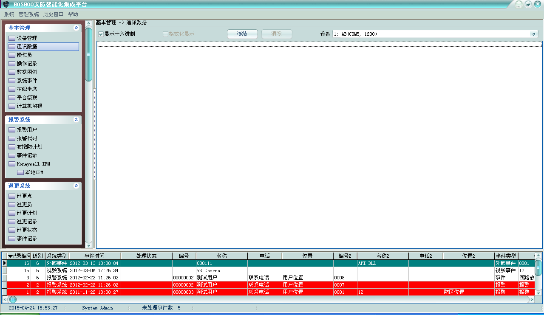Uncheck the 显示十六进制 checkbox

click(101, 34)
